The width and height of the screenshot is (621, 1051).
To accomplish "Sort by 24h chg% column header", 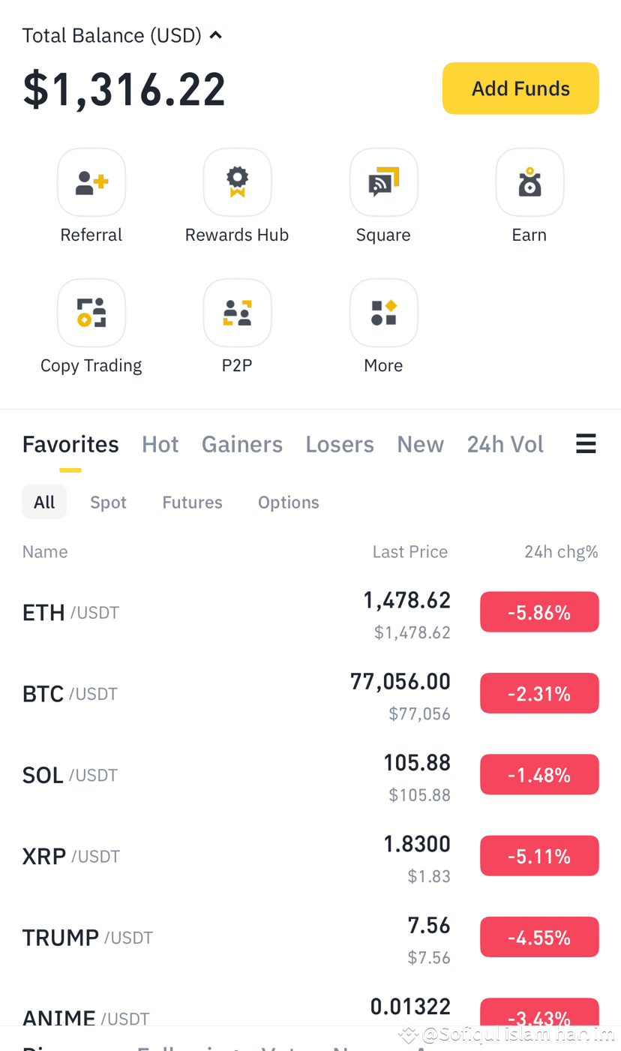I will (561, 552).
